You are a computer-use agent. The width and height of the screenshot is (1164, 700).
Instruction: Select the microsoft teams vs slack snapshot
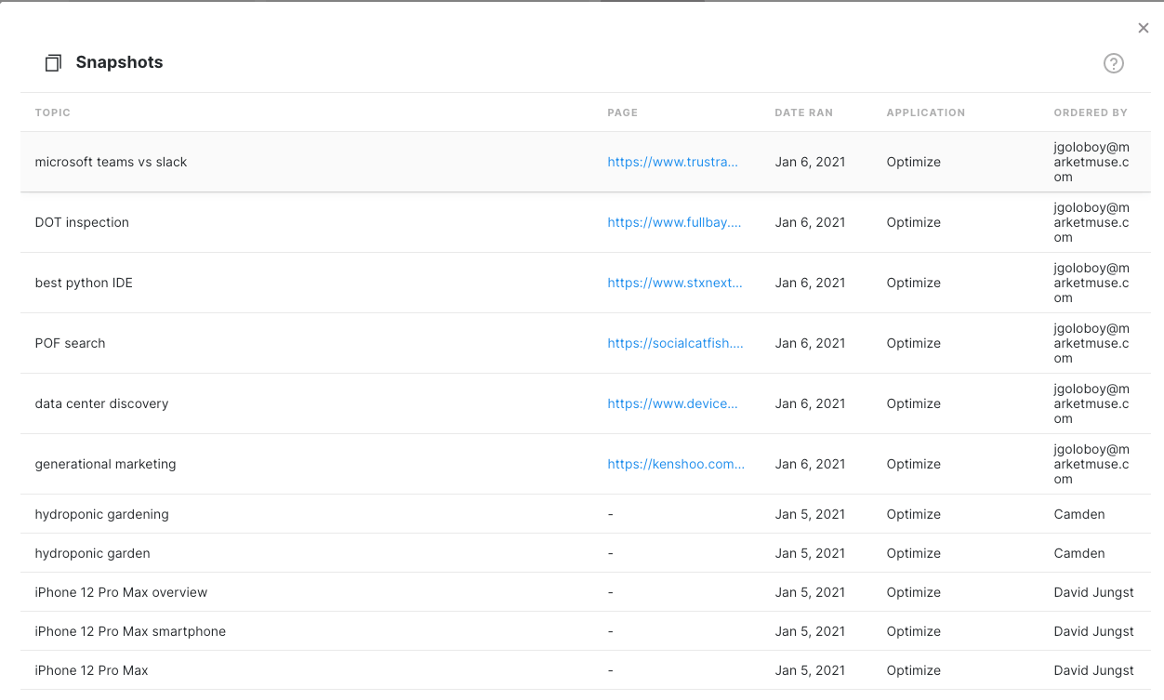tap(111, 162)
